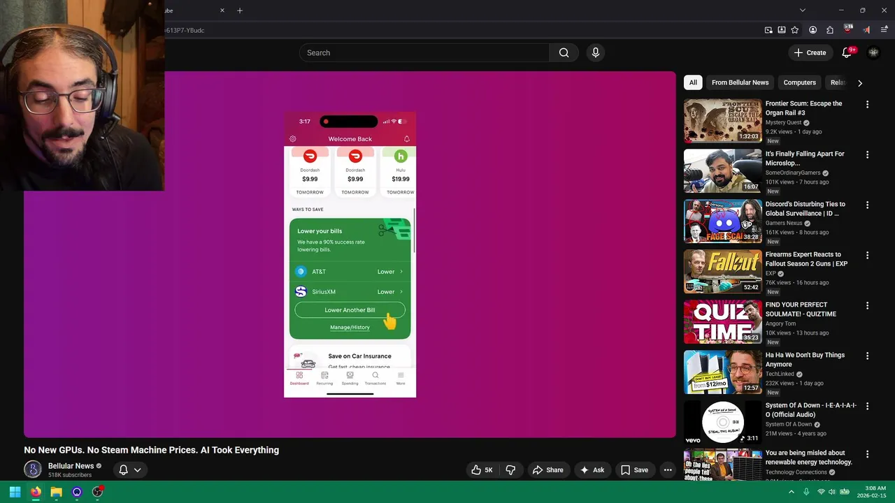
Task: Open System Of A Down I-E-A-I-A-I-O title
Action: point(811,409)
